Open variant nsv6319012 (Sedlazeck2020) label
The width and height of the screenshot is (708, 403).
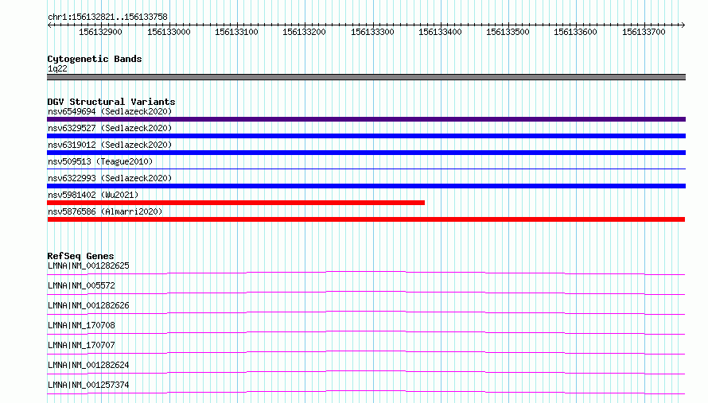pyautogui.click(x=110, y=145)
